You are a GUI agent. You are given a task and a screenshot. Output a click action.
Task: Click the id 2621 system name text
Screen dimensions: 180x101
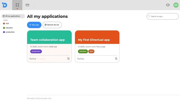pos(92,47)
